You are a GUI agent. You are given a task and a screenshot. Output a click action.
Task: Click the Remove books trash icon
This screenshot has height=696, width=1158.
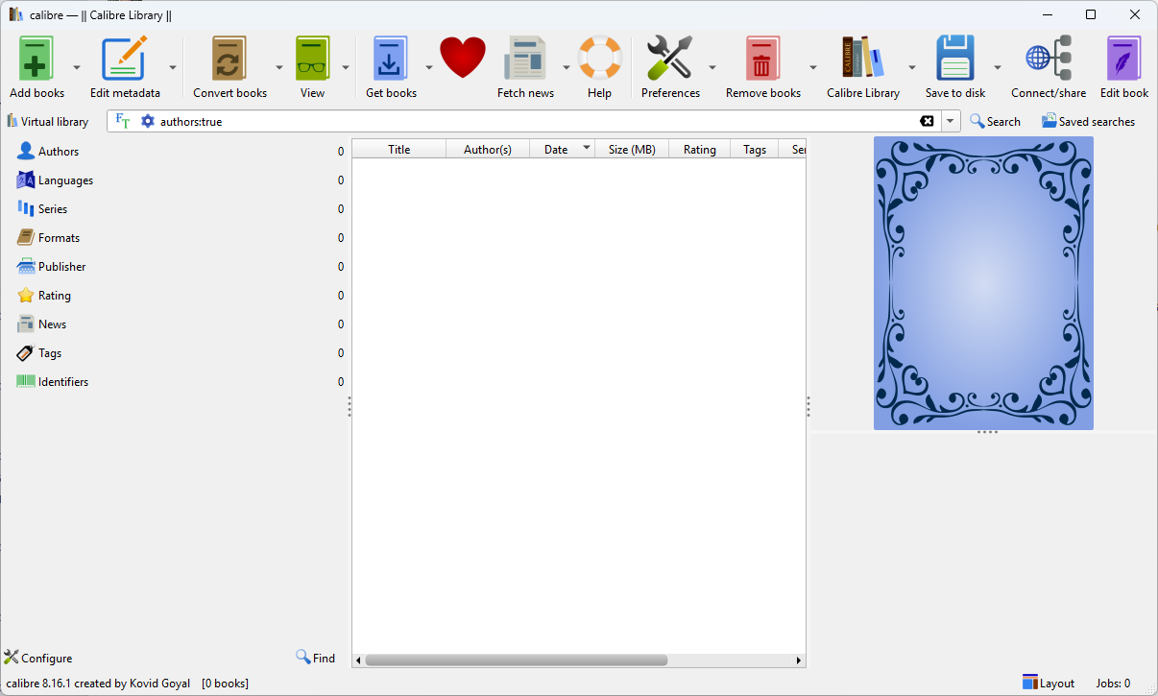coord(762,60)
